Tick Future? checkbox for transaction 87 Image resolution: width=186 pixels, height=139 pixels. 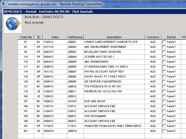(x=164, y=42)
